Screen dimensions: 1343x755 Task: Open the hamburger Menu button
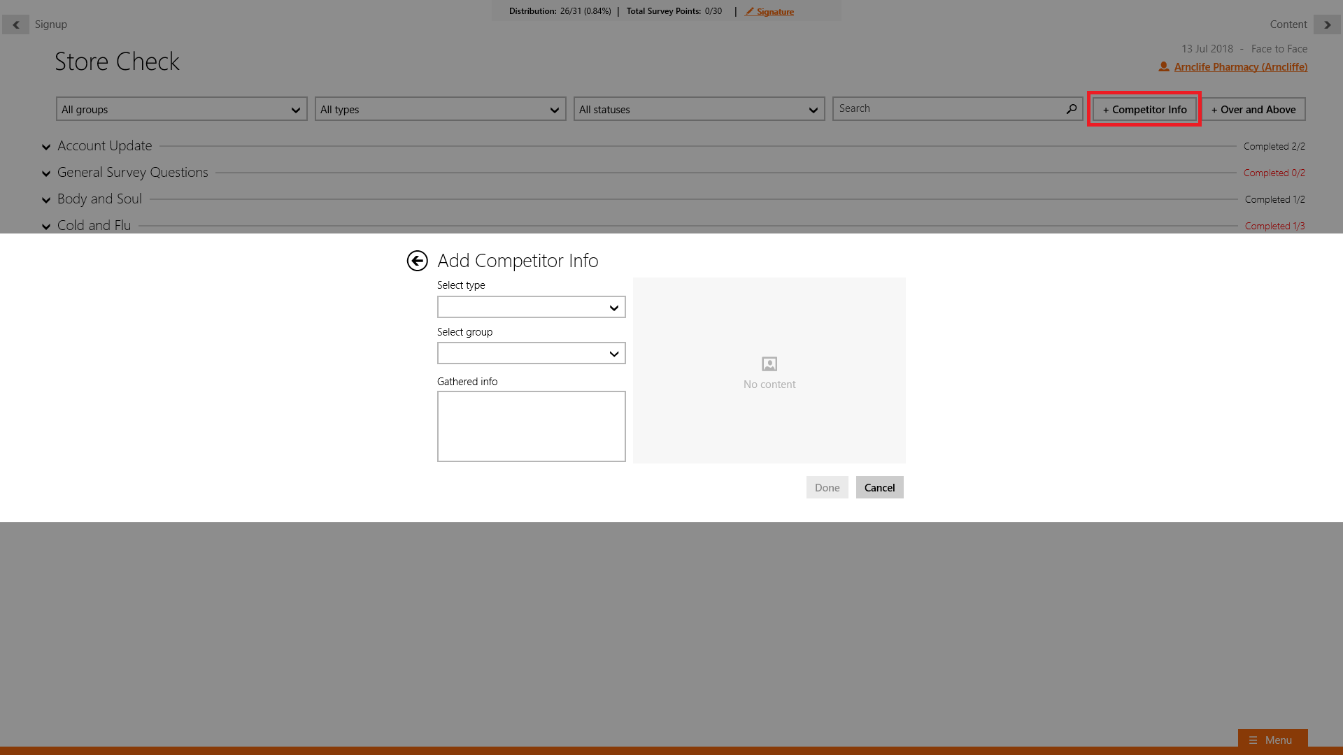(1272, 740)
